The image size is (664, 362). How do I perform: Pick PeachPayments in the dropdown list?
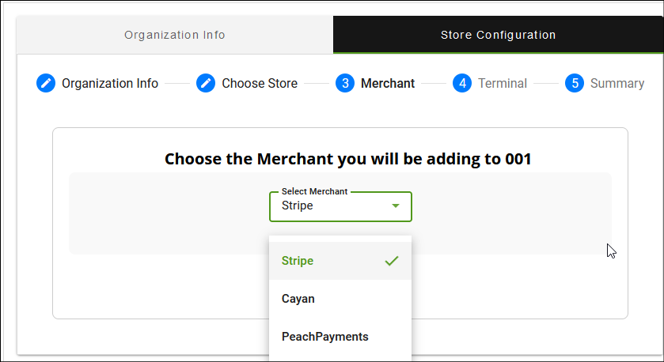pos(324,336)
